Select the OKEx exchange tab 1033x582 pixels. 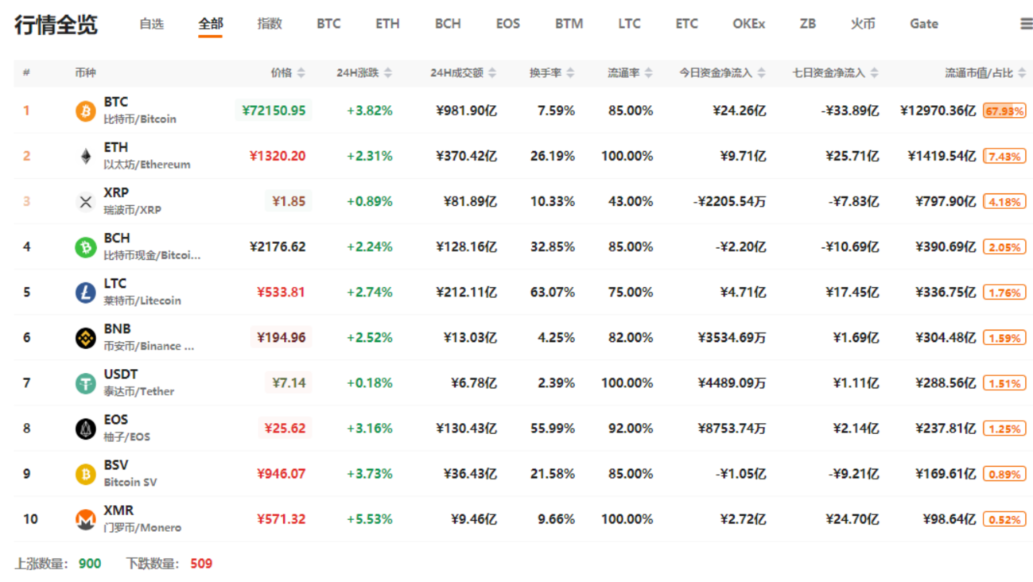pos(748,24)
